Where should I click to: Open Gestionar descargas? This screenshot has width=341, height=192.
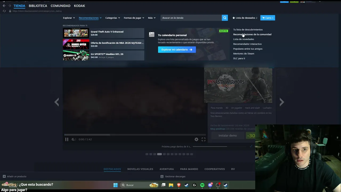point(173,176)
